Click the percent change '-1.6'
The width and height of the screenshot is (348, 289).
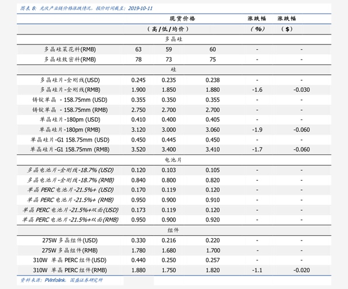[257, 90]
